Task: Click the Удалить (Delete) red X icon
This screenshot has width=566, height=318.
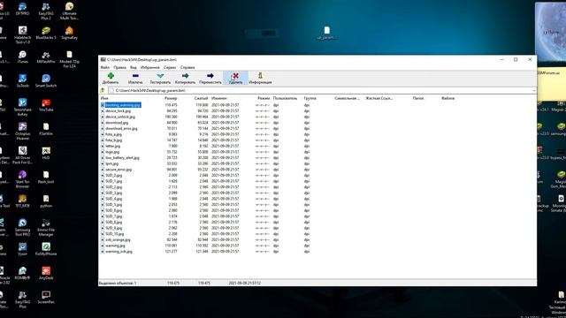Action: pos(236,76)
